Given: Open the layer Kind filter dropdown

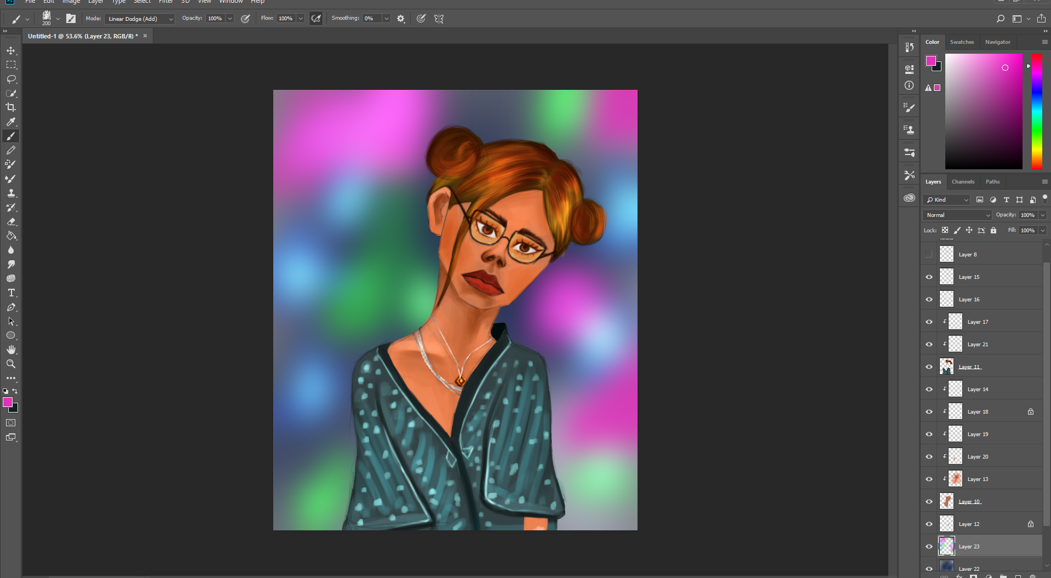Looking at the screenshot, I should [947, 200].
